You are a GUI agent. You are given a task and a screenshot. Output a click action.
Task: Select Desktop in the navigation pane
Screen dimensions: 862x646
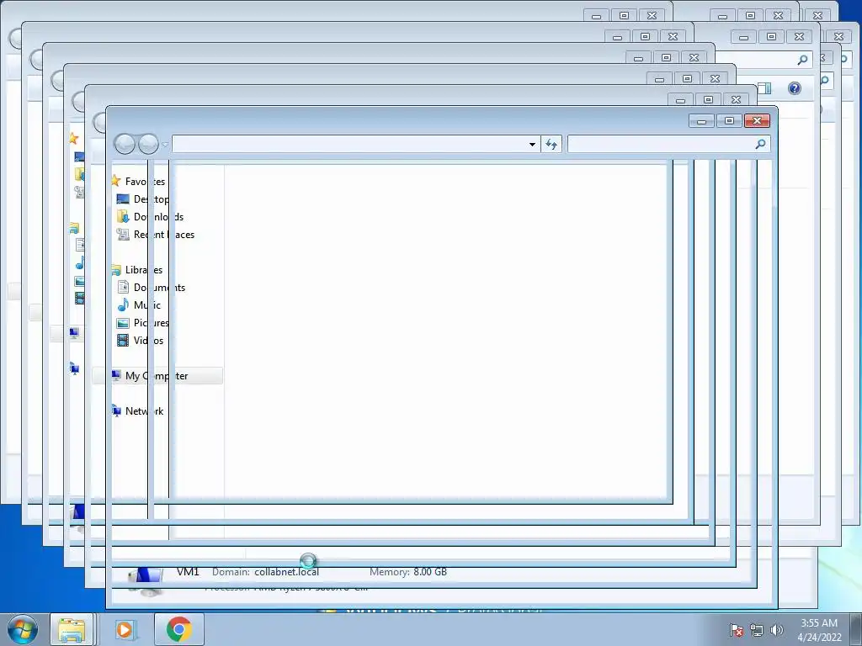pos(152,199)
